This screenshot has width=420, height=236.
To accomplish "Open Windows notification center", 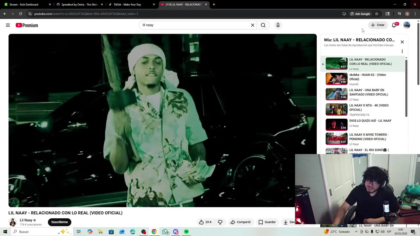I will coord(413,232).
